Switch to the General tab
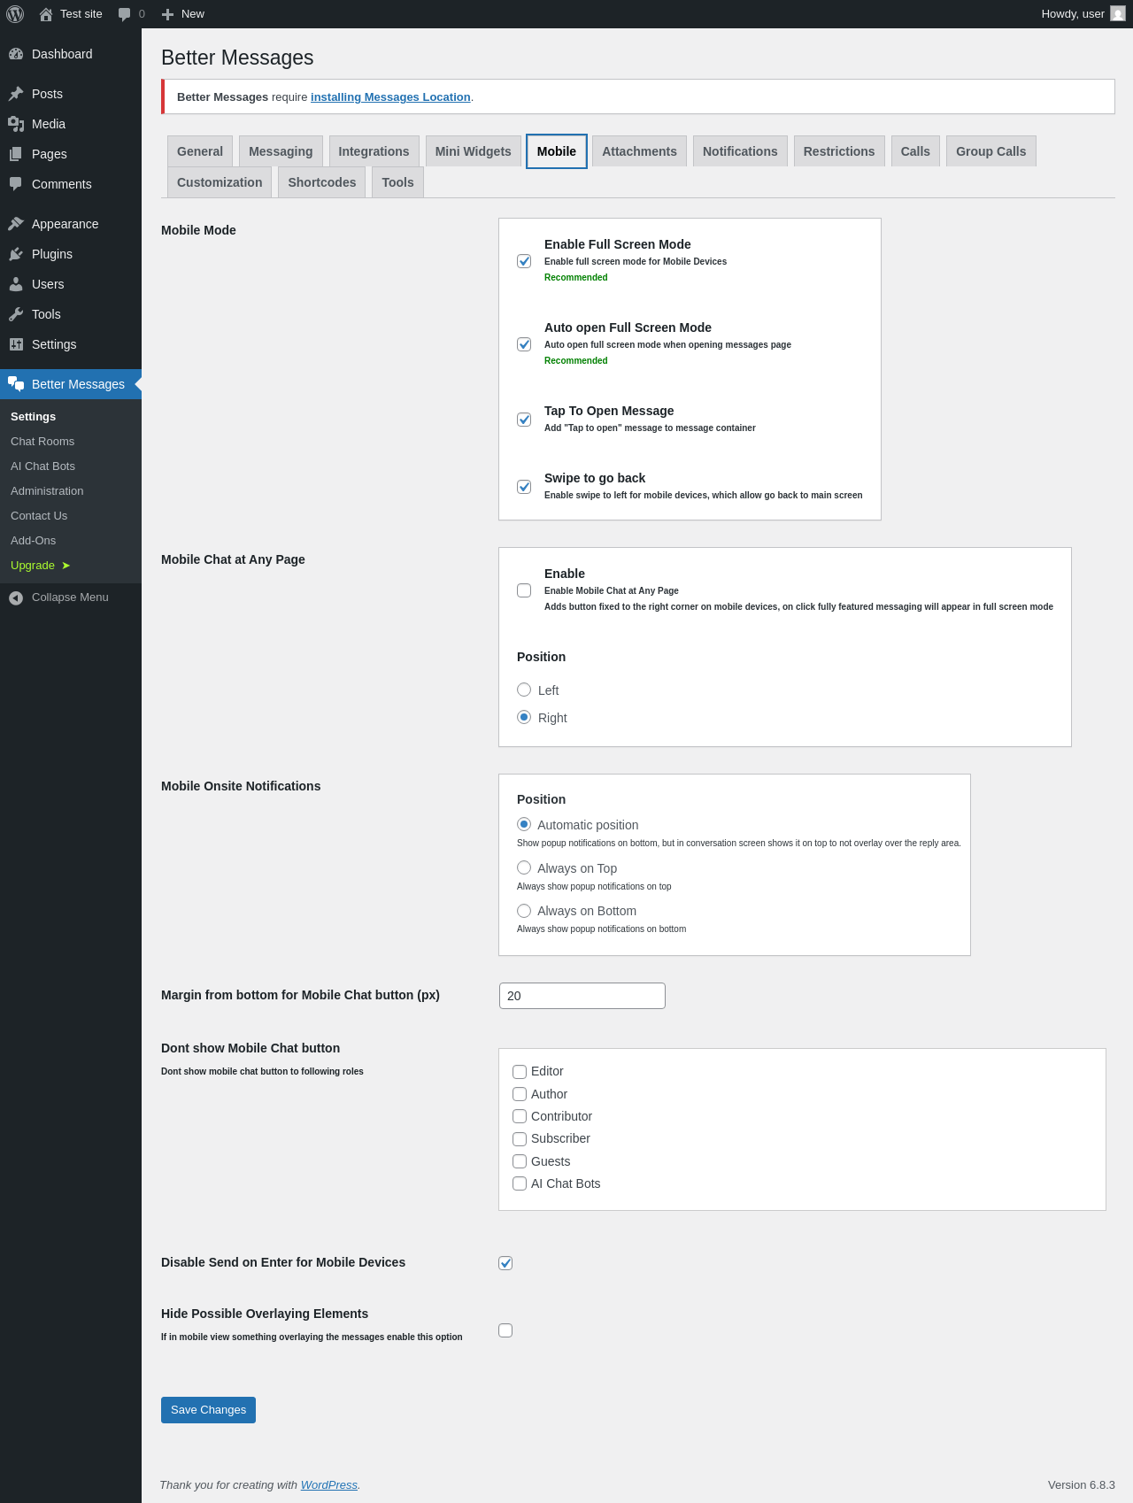This screenshot has height=1503, width=1133. [200, 151]
